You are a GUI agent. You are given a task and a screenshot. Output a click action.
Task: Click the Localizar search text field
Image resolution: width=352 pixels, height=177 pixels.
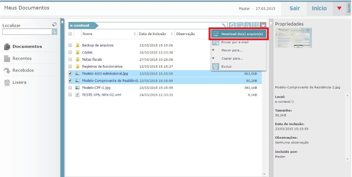point(27,32)
